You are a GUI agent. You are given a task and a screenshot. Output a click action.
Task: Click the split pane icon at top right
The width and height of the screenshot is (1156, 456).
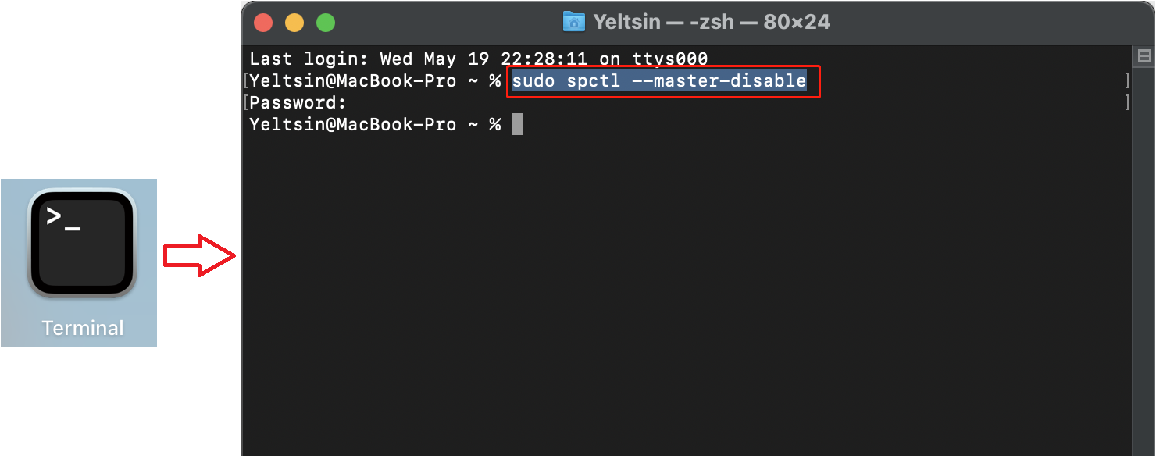click(1144, 55)
